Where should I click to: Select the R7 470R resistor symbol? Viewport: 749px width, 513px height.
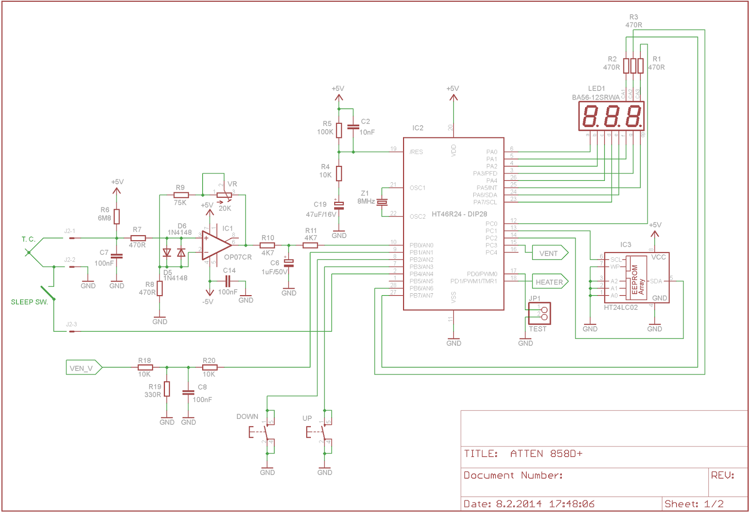click(x=138, y=238)
